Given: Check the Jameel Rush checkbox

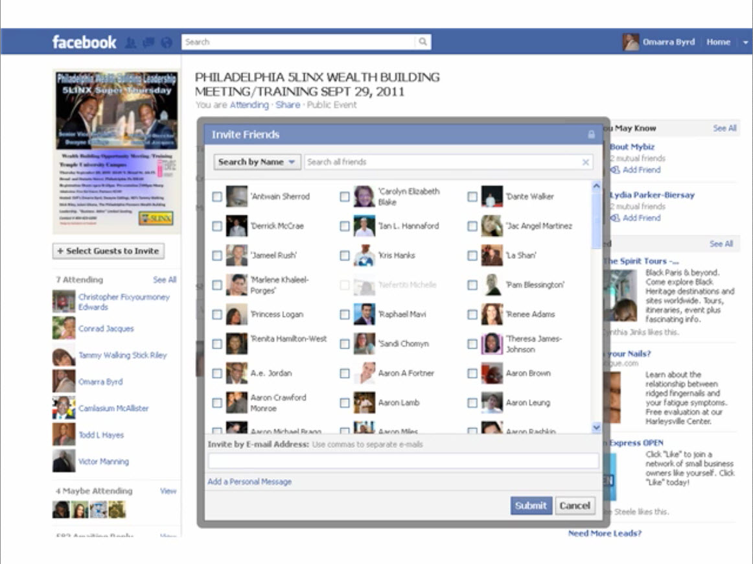Looking at the screenshot, I should coord(217,255).
